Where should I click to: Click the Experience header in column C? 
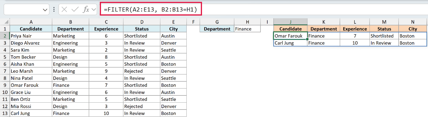point(106,29)
